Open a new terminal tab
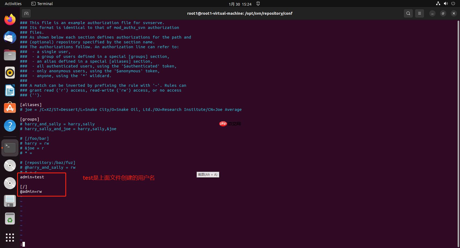Image resolution: width=460 pixels, height=248 pixels. click(x=26, y=13)
